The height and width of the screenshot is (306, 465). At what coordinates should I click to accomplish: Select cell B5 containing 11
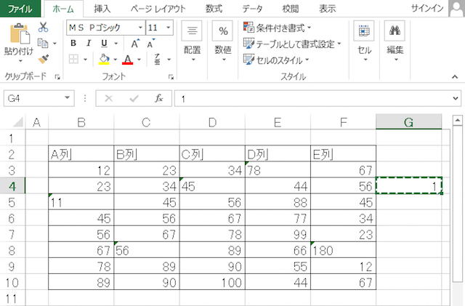pyautogui.click(x=81, y=202)
